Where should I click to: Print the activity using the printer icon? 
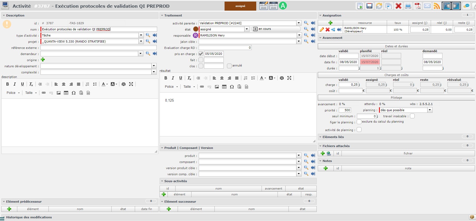pos(408,6)
